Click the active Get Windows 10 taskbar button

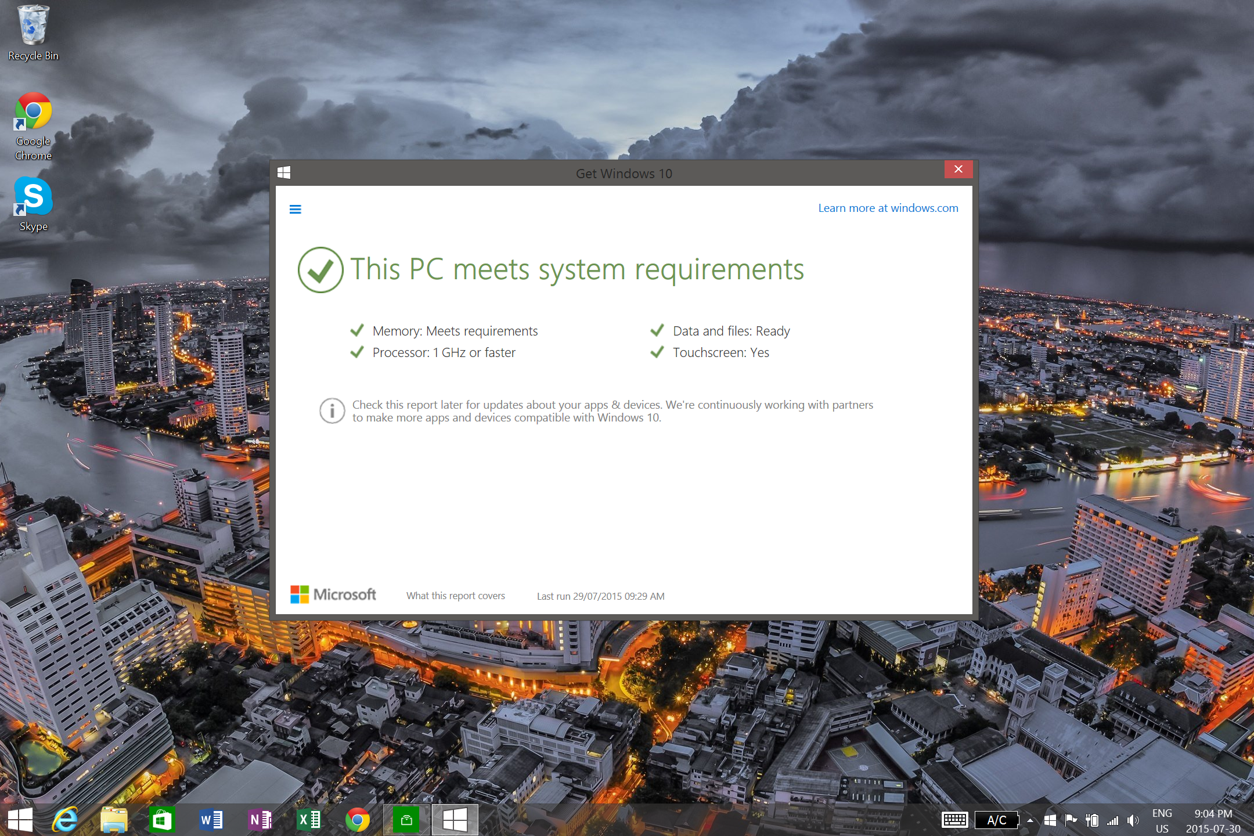tap(455, 820)
